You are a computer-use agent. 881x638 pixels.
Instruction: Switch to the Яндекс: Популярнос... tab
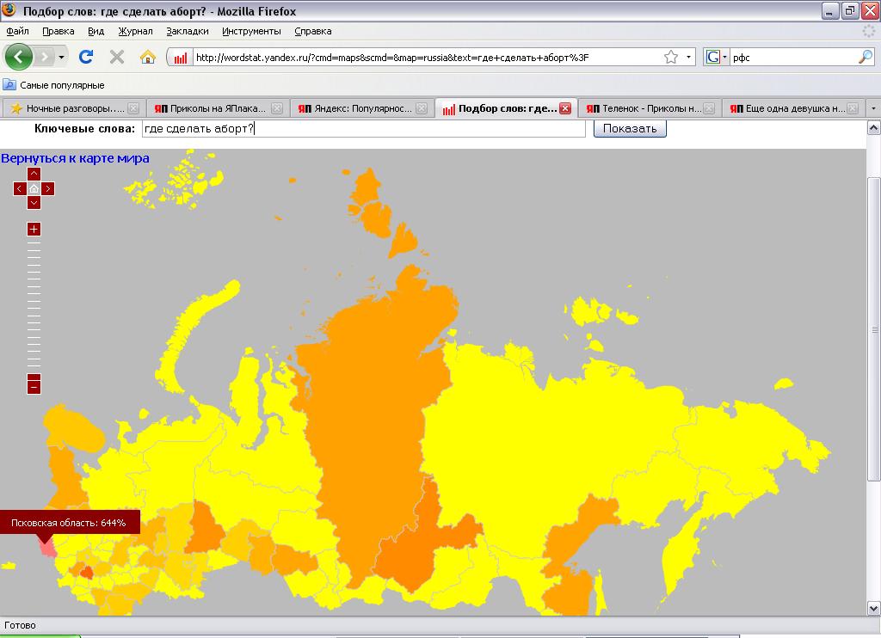[x=362, y=108]
